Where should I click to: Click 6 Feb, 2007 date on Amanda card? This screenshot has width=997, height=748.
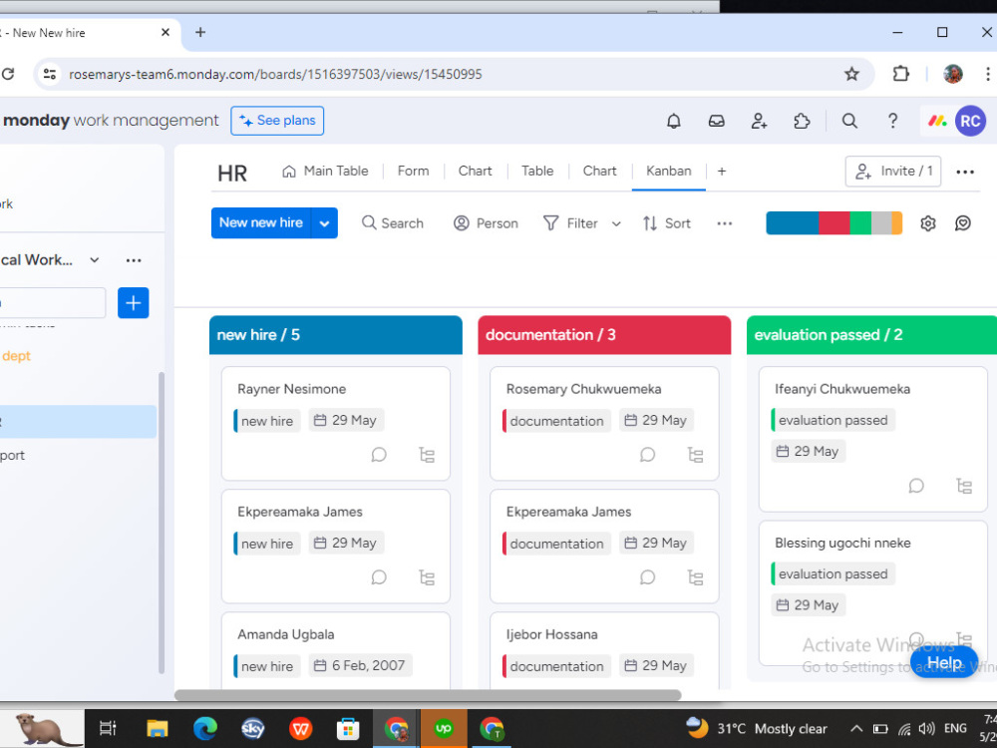361,666
